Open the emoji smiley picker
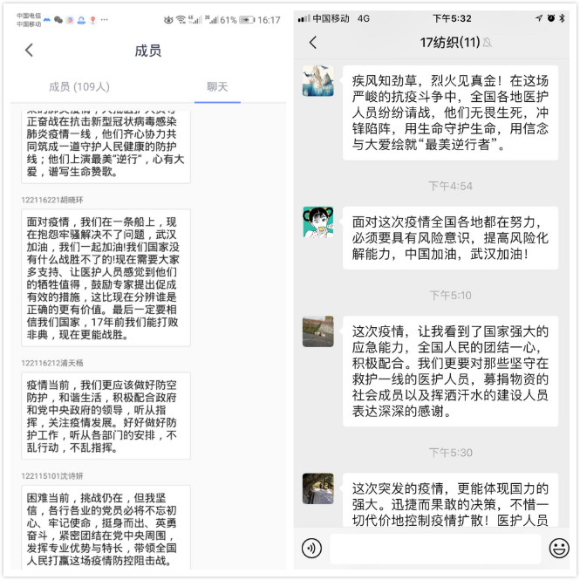This screenshot has height=580, width=580. pos(559,548)
